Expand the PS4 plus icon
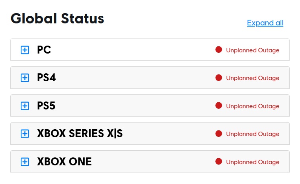300x184 pixels. coord(25,78)
